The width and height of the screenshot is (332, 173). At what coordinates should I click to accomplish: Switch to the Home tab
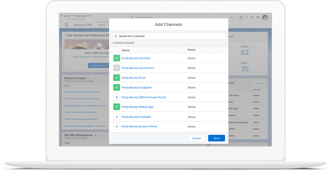(102, 25)
